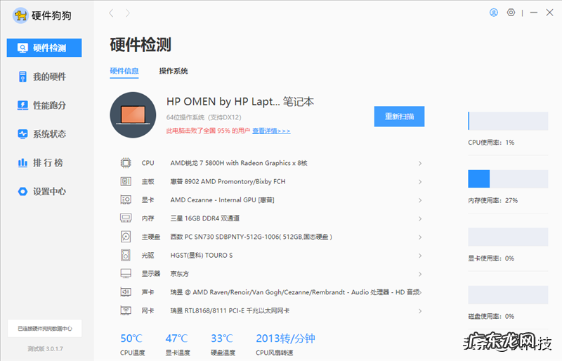Click the 测试版 3.0.1.7 version text
The width and height of the screenshot is (562, 361).
tap(45, 349)
